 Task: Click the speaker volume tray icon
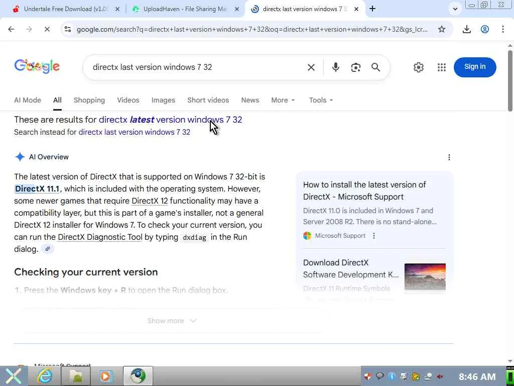(x=440, y=376)
